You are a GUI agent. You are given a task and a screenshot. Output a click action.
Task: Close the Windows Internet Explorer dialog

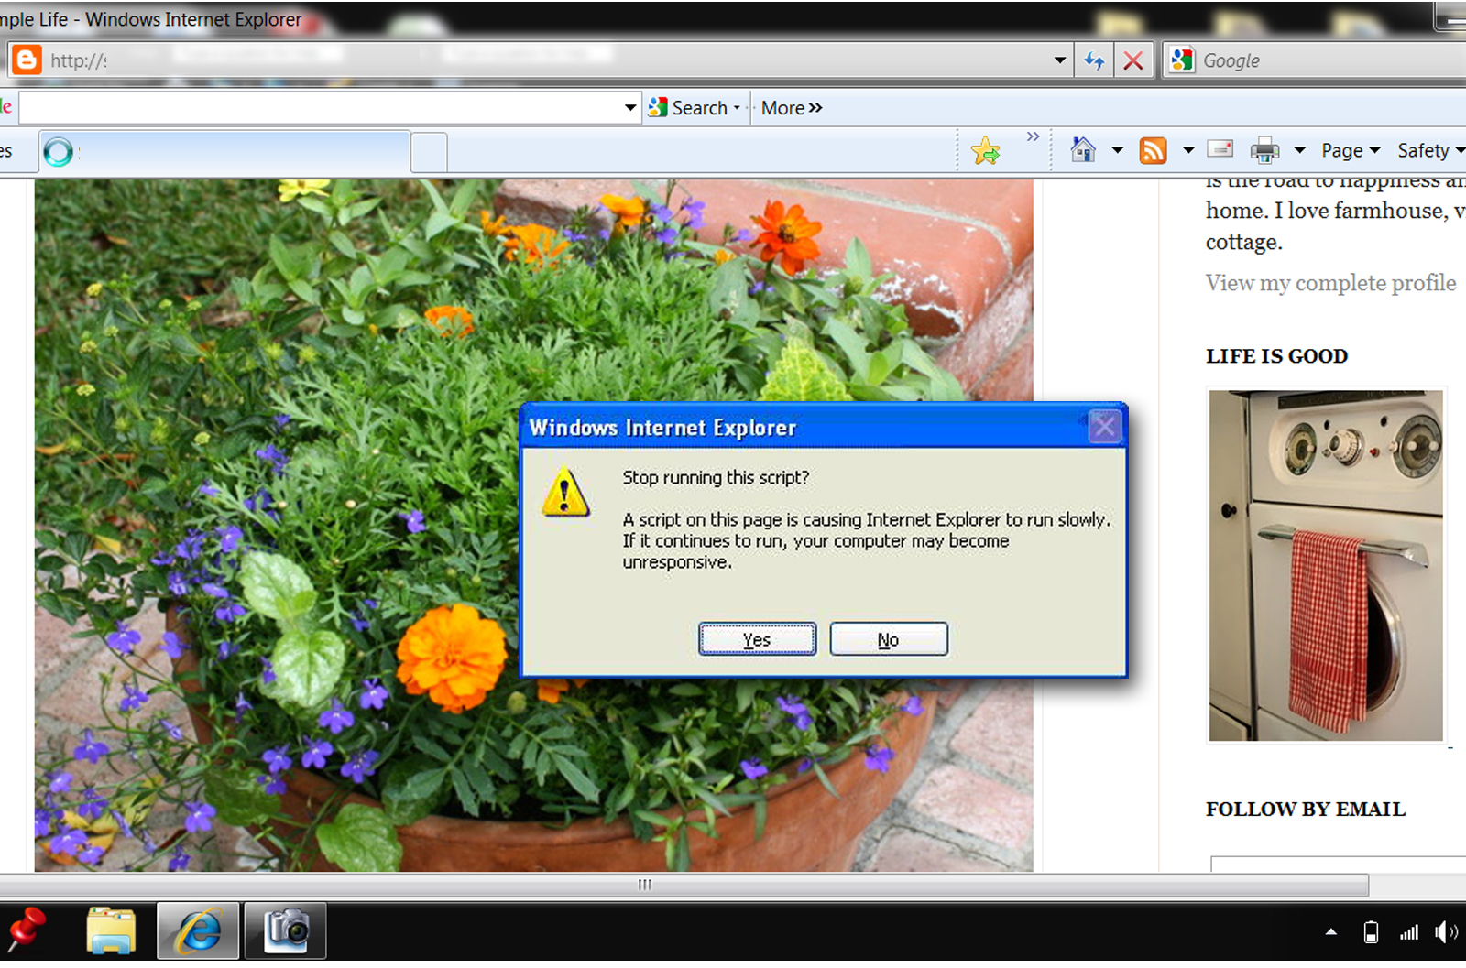[x=1104, y=427]
